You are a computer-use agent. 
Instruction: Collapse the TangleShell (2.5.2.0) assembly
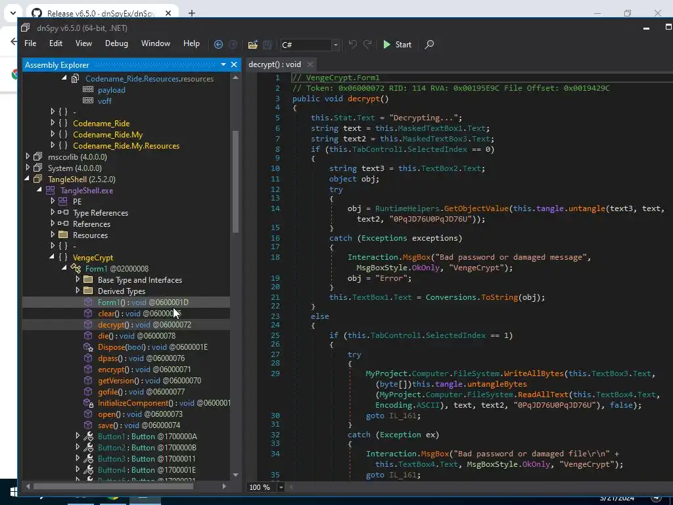click(x=28, y=179)
